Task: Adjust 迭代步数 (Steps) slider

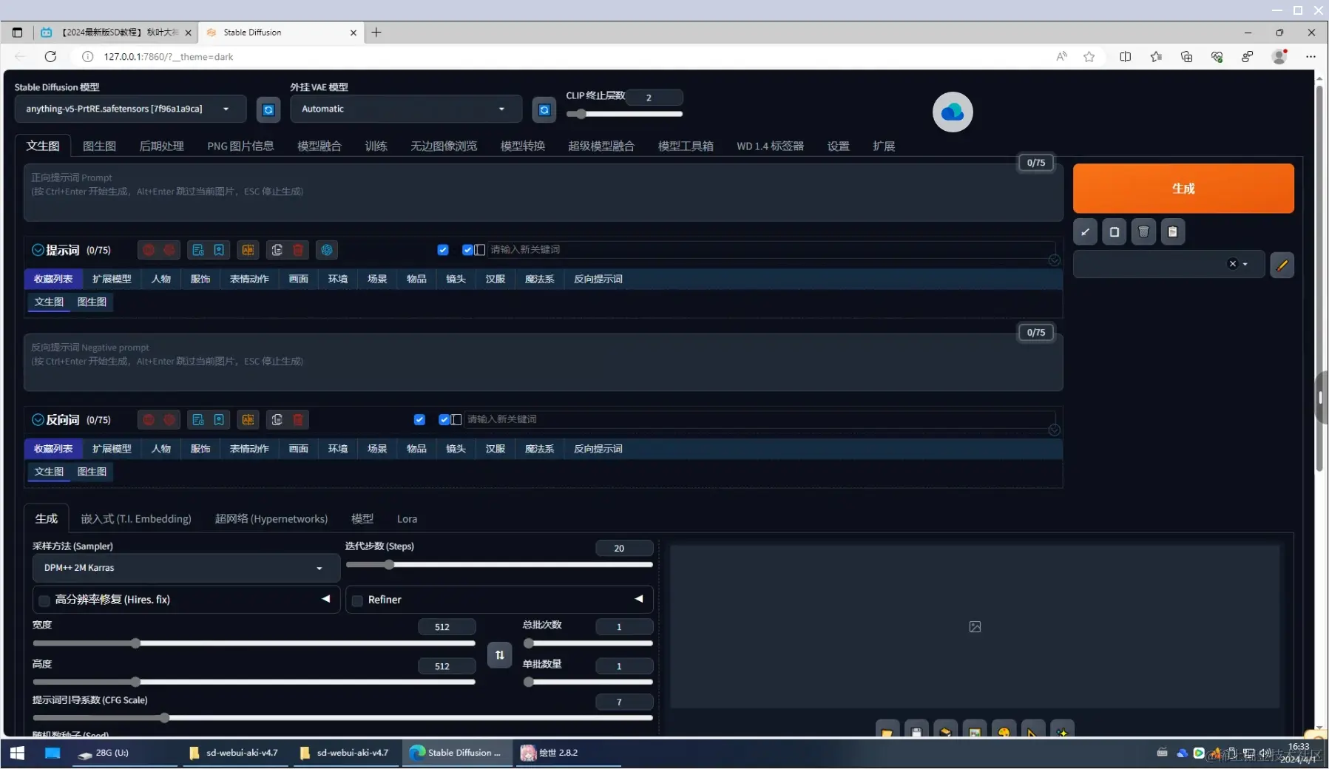Action: click(x=499, y=565)
